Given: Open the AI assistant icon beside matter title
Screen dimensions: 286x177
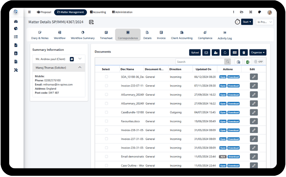Looking at the screenshot, I should [x=91, y=22].
